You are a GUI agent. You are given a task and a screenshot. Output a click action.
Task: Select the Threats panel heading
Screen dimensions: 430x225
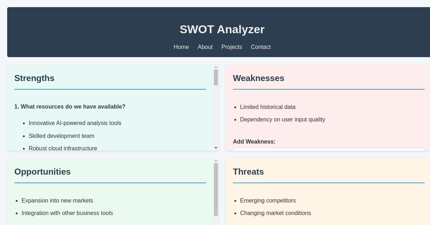248,172
